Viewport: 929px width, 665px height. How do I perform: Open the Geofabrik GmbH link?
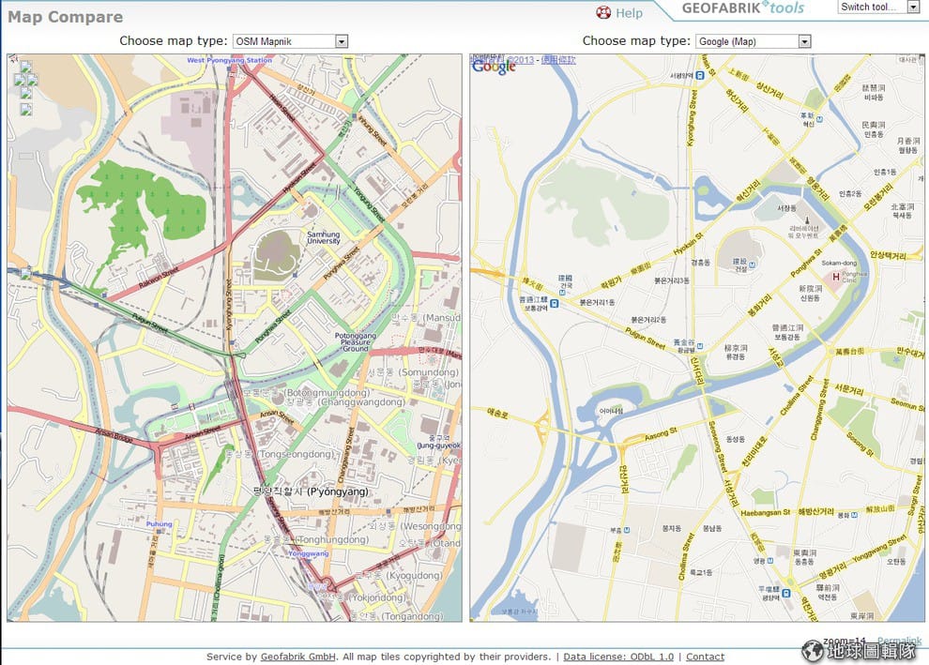click(298, 657)
